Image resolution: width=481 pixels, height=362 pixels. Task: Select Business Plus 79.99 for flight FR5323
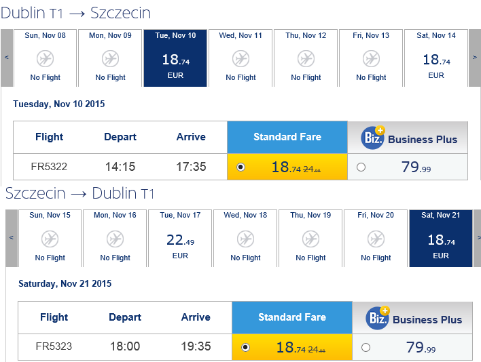pos(366,347)
